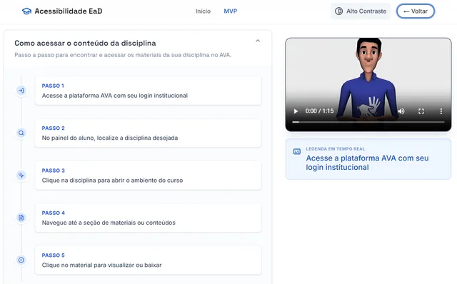The width and height of the screenshot is (457, 284).
Task: Click the Passo 4 document icon
Action: click(x=21, y=218)
